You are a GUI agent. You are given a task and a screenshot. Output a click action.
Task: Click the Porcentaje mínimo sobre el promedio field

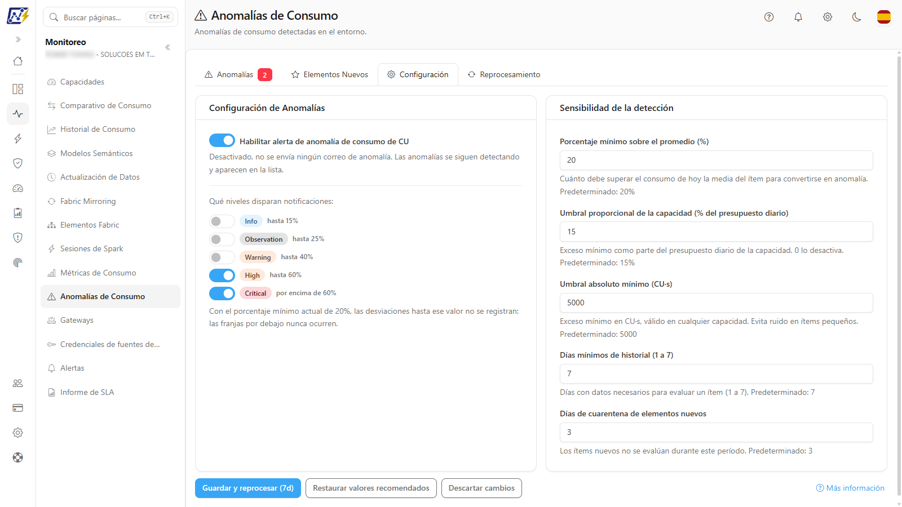pyautogui.click(x=716, y=160)
